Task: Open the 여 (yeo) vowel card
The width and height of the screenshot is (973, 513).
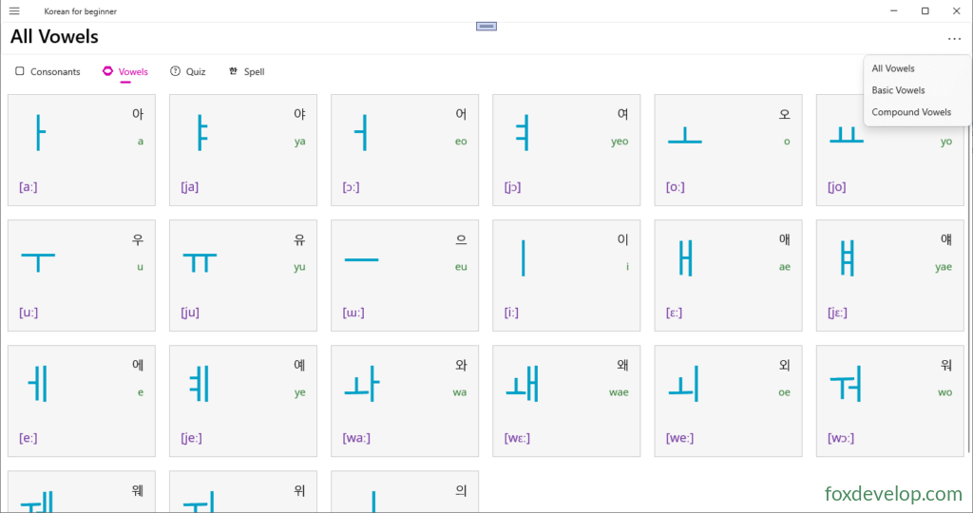Action: [x=566, y=149]
